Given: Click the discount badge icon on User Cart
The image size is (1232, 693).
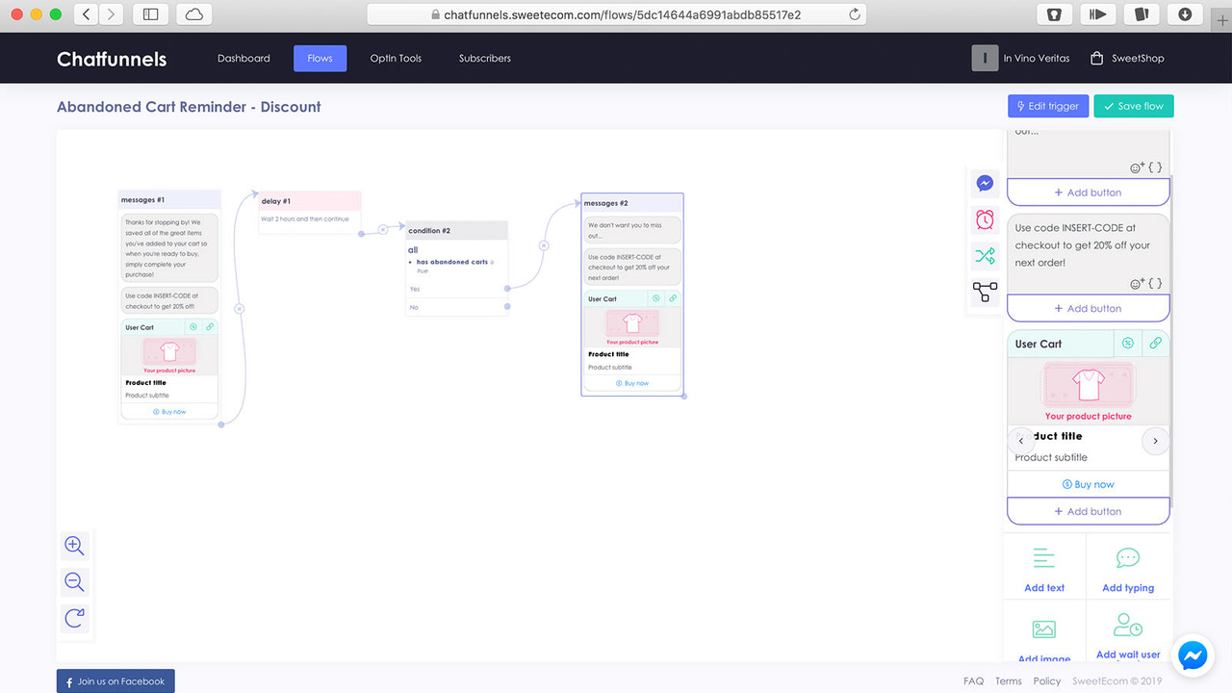Looking at the screenshot, I should [x=1127, y=343].
